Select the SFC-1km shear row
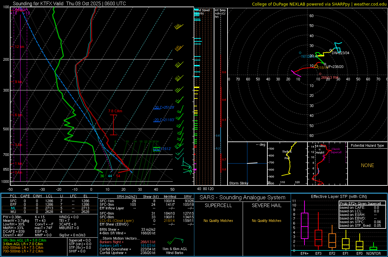The image size is (388, 257). pyautogui.click(x=147, y=201)
